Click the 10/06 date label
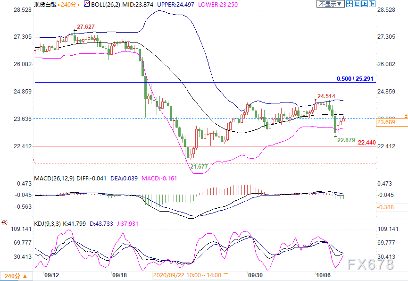This screenshot has height=281, width=408. pyautogui.click(x=323, y=275)
